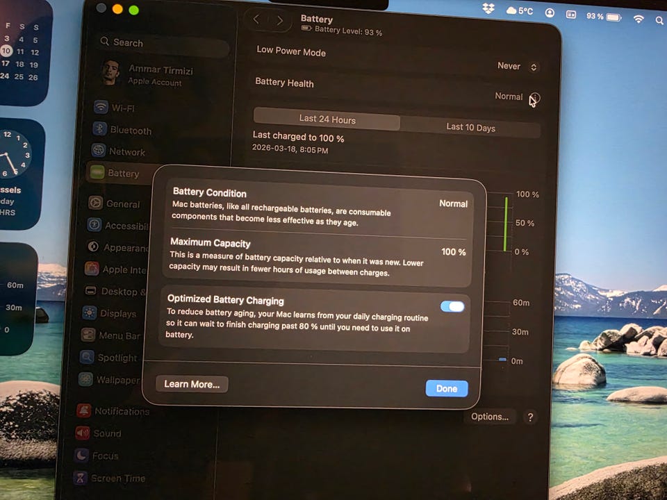This screenshot has height=500, width=667.
Task: Click weather 5°C menu bar item
Action: 520,10
